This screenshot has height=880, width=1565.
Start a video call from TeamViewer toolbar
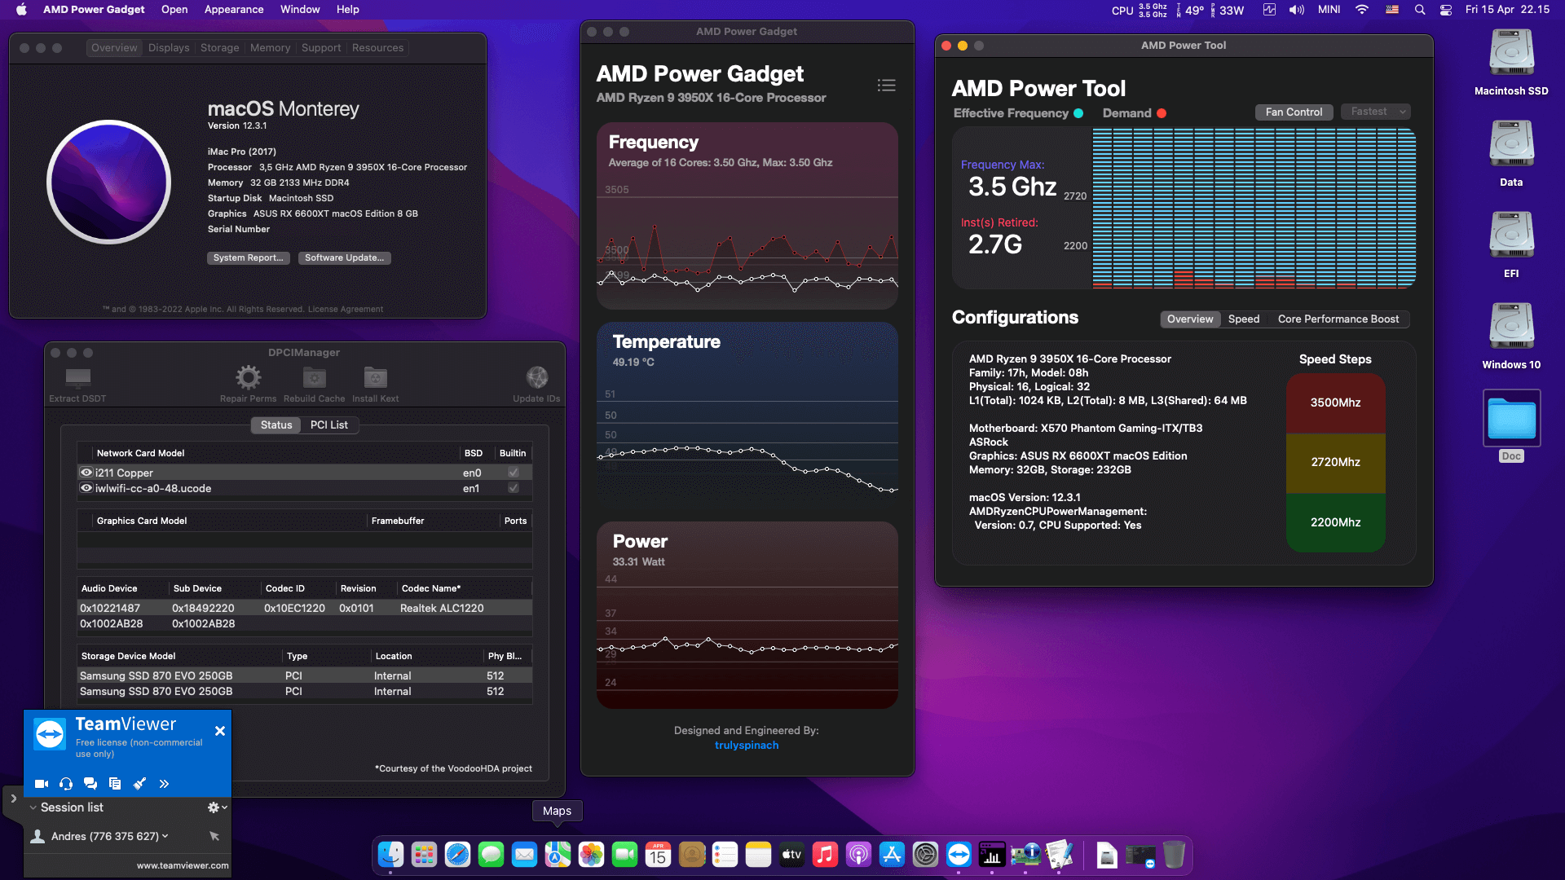41,783
